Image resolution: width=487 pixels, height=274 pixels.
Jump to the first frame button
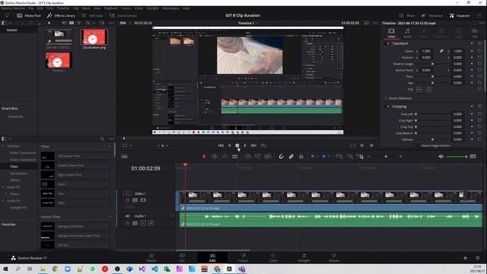221,145
